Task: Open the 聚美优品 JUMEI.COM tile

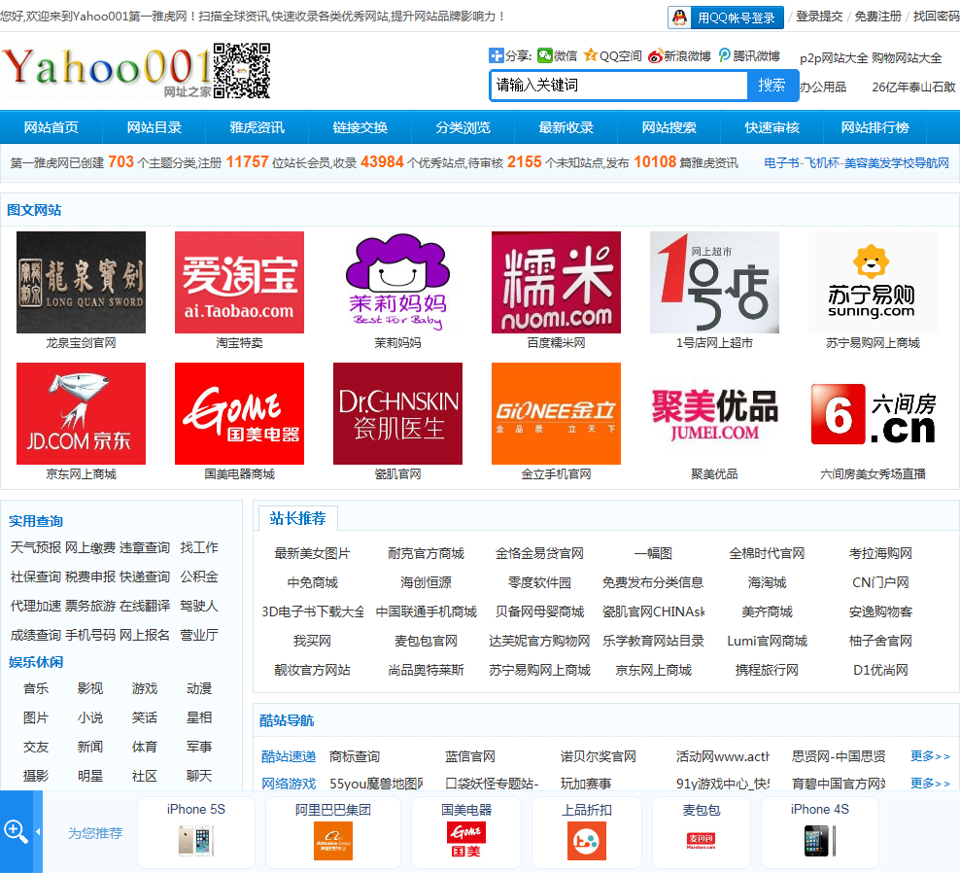Action: click(714, 413)
